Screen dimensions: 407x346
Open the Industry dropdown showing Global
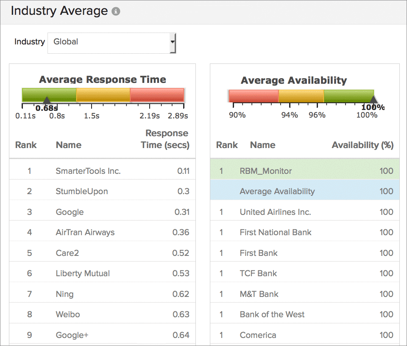(x=111, y=42)
